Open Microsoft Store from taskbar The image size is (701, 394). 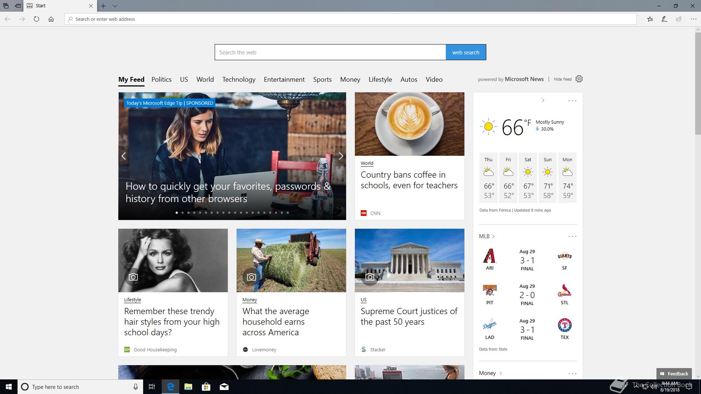(206, 387)
